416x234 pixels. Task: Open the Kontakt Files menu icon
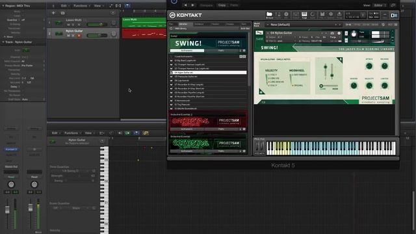tap(322, 15)
